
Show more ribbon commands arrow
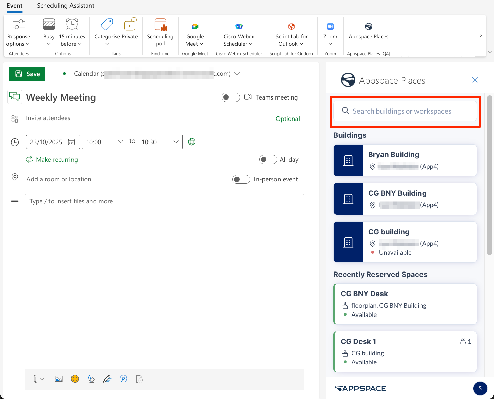[x=480, y=35]
